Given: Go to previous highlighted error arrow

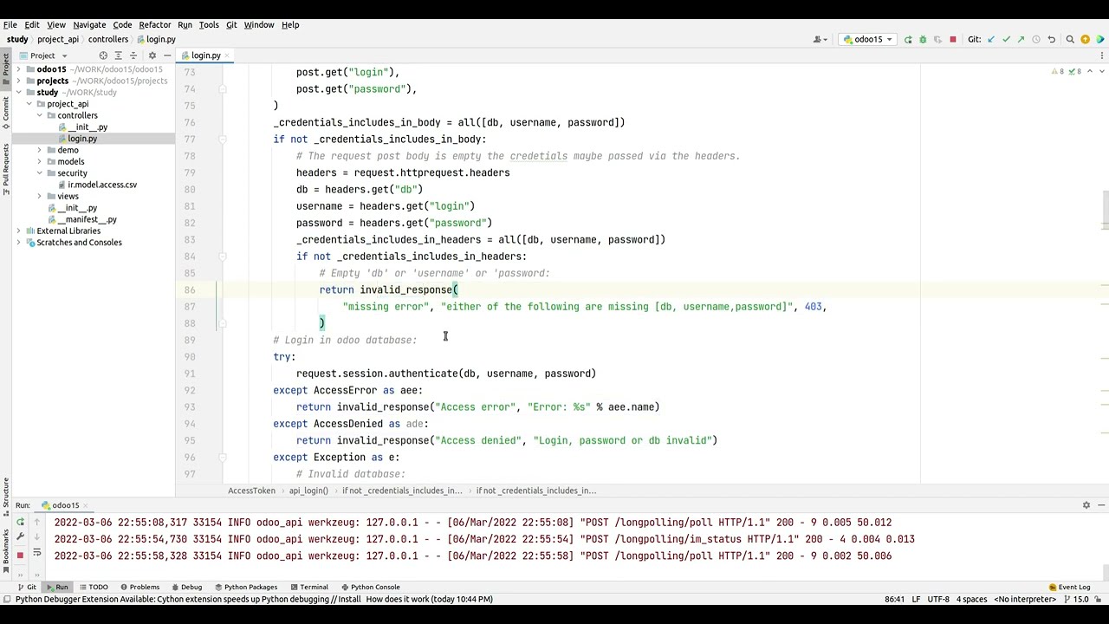Looking at the screenshot, I should [x=1090, y=71].
